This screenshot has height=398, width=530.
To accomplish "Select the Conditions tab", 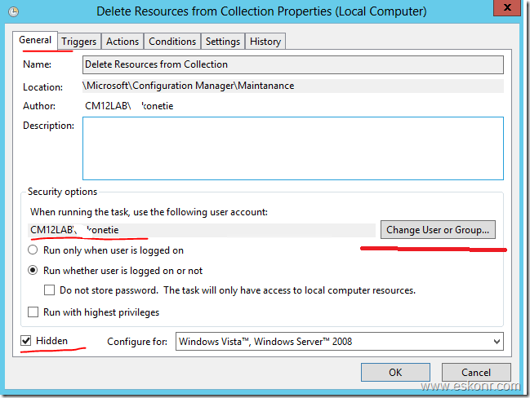I will coord(172,42).
